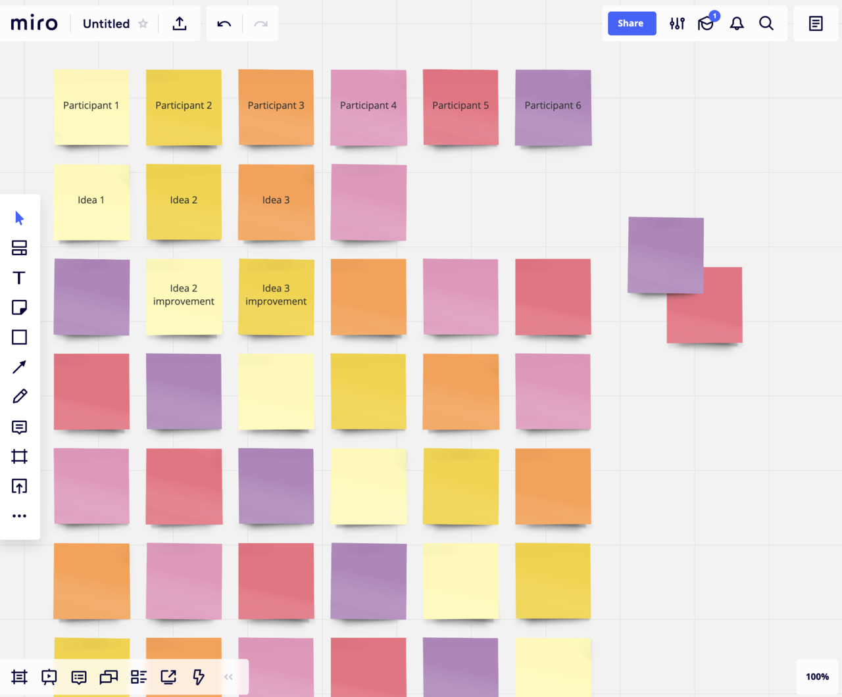Select the Frame tool in left toolbar

pos(20,456)
